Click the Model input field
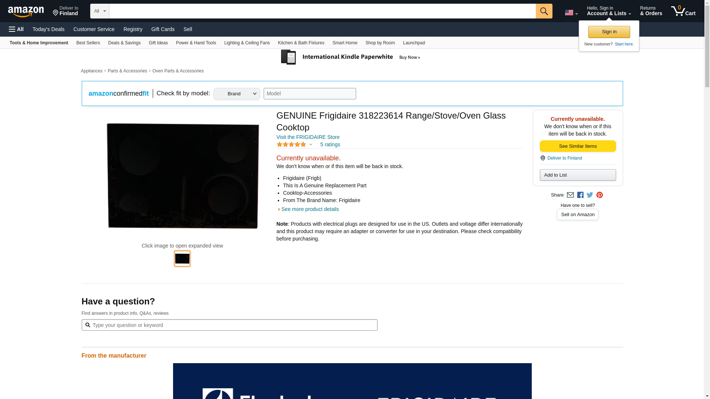 (x=310, y=94)
